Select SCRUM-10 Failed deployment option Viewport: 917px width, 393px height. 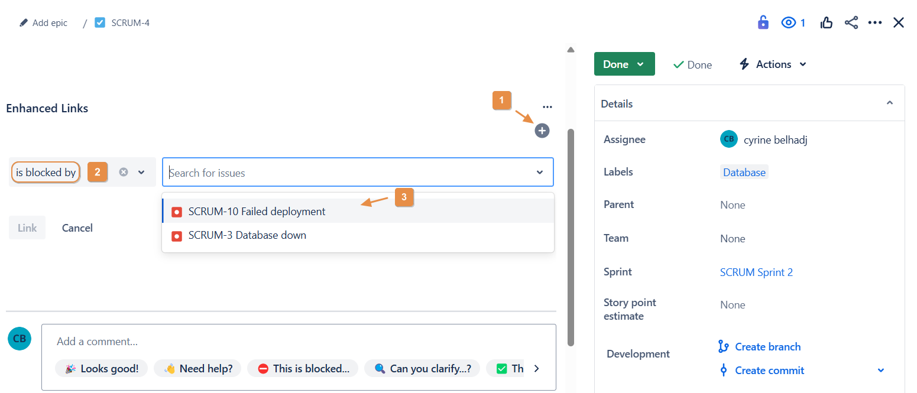pyautogui.click(x=257, y=211)
